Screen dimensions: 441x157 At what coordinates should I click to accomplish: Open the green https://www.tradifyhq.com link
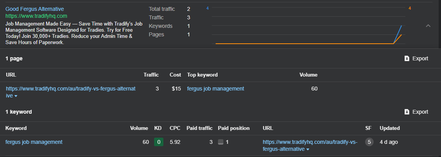click(36, 16)
